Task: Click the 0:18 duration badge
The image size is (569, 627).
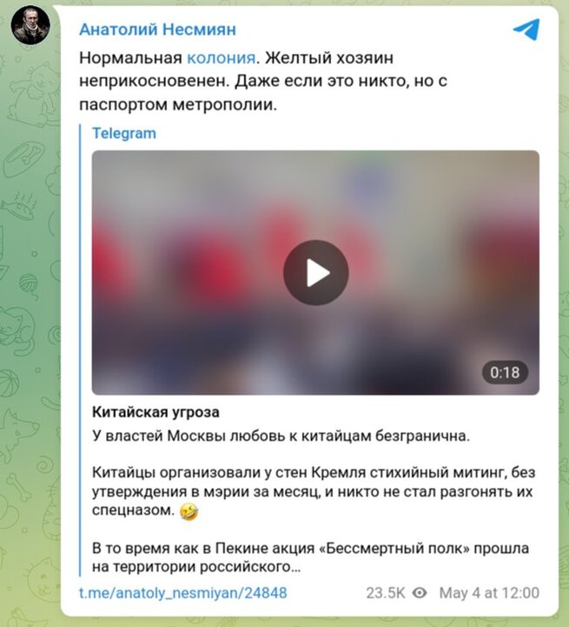Action: coord(505,373)
